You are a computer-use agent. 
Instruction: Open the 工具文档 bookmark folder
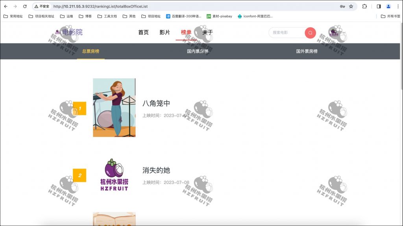[x=107, y=16]
